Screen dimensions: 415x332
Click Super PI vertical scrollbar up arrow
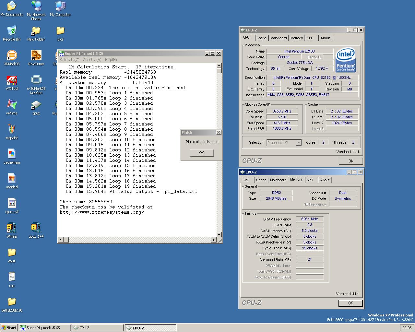pos(219,65)
